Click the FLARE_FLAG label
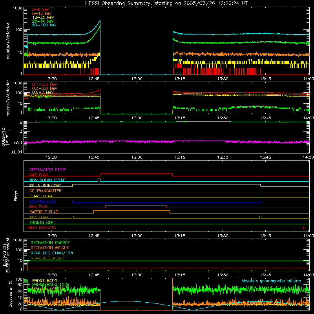 tap(41, 196)
